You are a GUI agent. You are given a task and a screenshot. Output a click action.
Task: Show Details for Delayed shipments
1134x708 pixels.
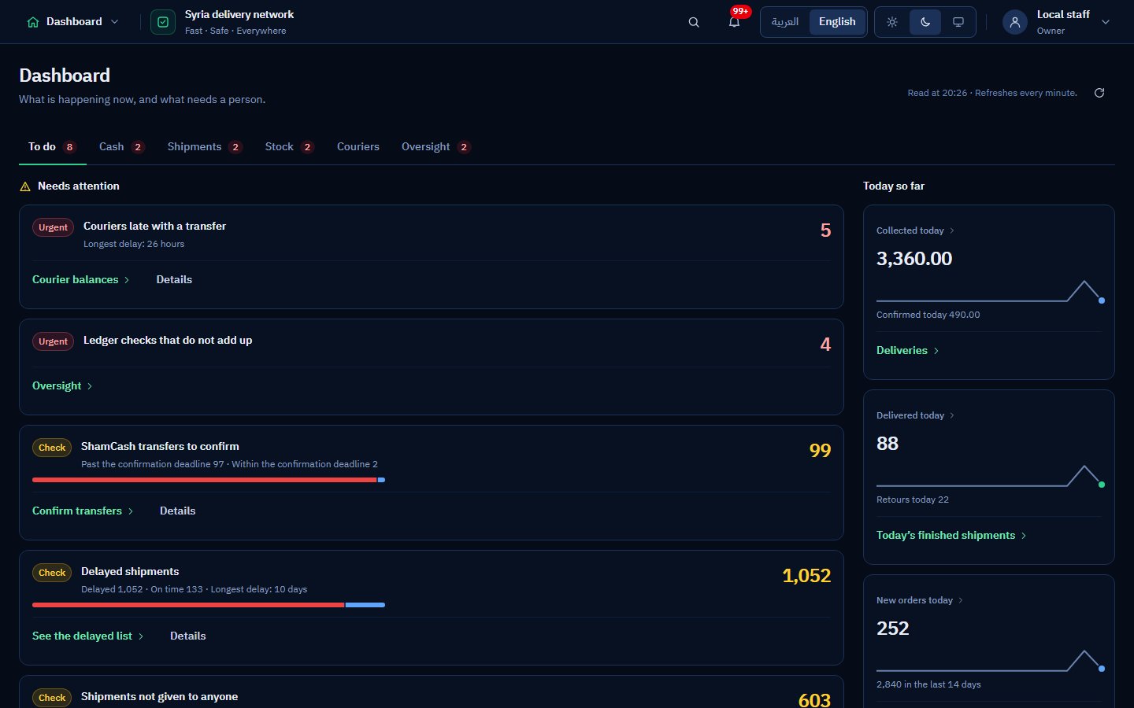pos(187,636)
